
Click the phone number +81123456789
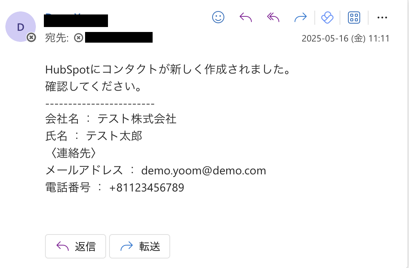(x=147, y=187)
